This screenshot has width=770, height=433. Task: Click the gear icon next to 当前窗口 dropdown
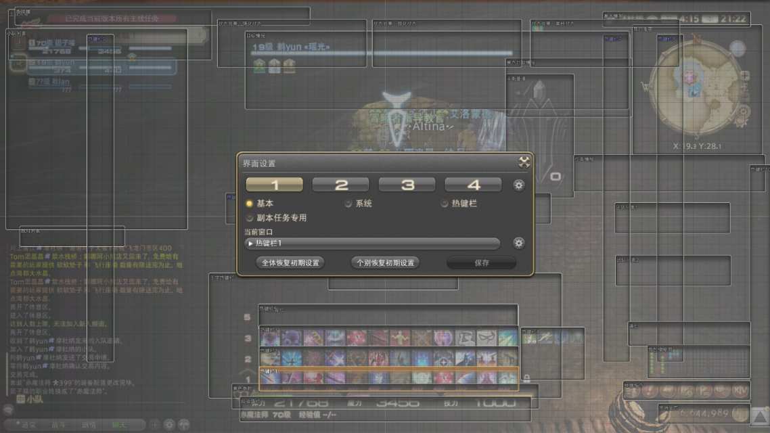tap(519, 244)
